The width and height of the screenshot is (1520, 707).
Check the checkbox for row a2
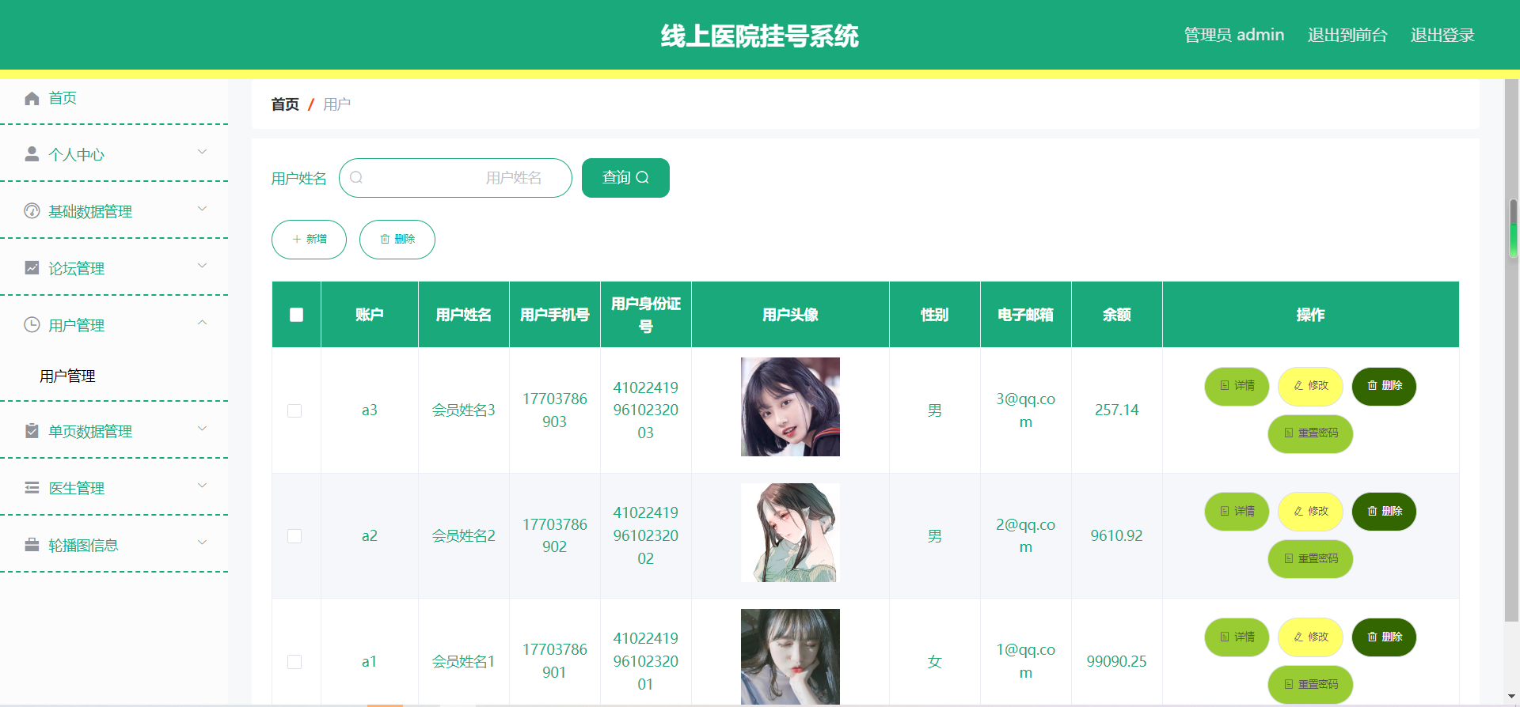pyautogui.click(x=294, y=536)
